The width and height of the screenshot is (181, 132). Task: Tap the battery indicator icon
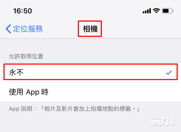[168, 11]
